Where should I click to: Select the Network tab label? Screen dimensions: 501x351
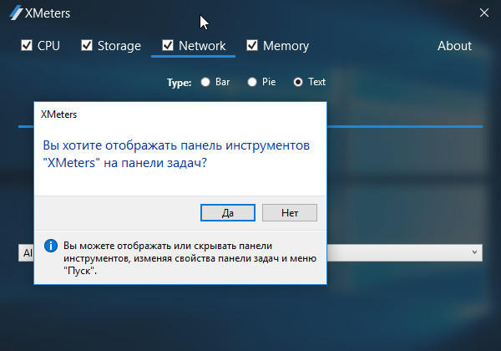click(202, 46)
